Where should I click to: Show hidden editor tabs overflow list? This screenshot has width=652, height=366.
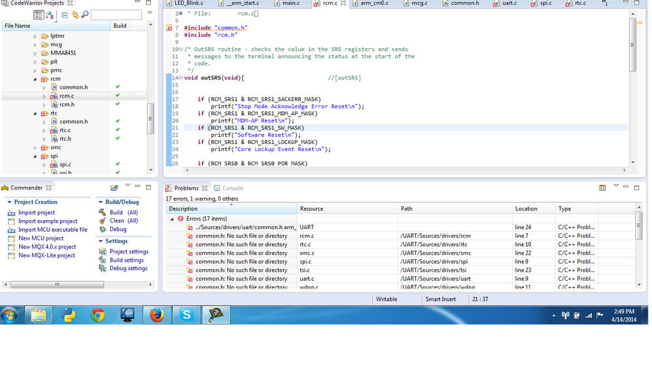604,3
